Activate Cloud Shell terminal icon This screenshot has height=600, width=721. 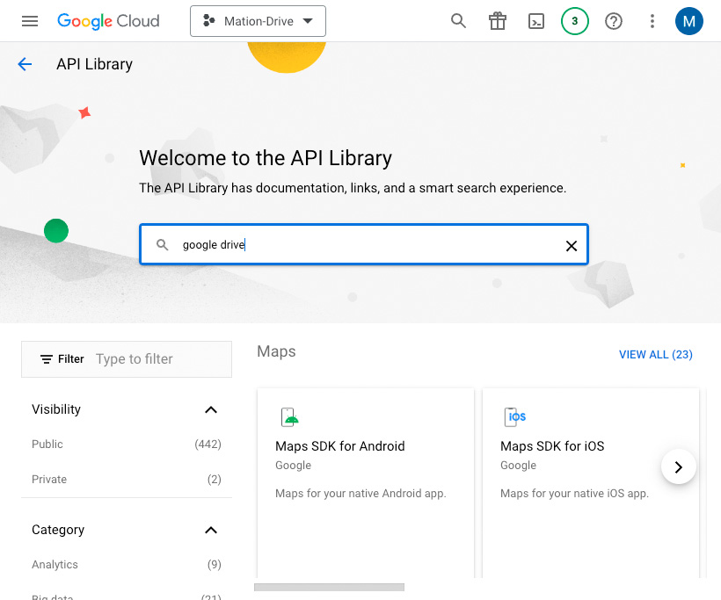click(536, 21)
